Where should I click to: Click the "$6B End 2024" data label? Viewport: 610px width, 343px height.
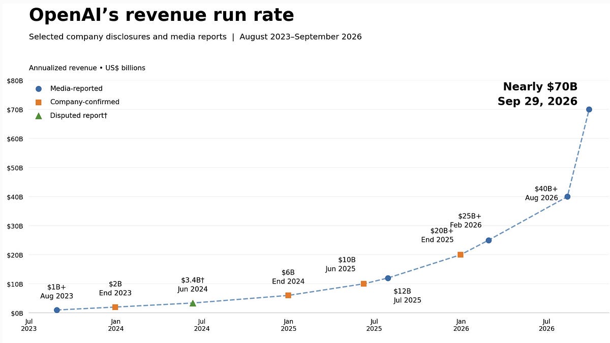tap(288, 277)
